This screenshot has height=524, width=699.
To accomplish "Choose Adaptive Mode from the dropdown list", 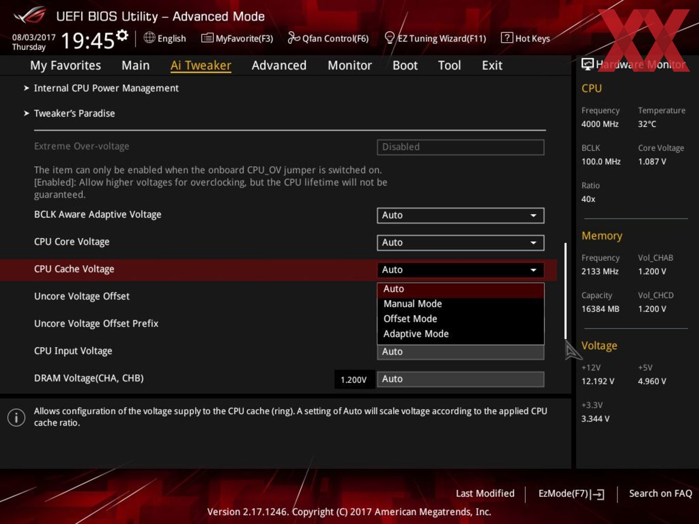I will tap(461, 333).
